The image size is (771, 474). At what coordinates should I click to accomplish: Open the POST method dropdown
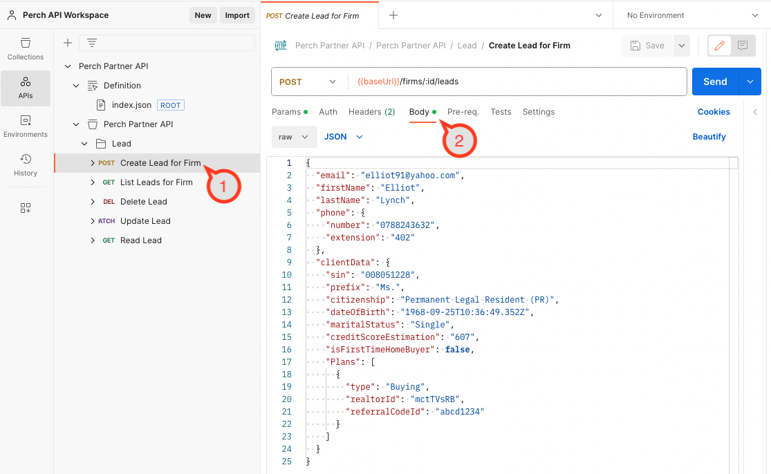coord(308,82)
